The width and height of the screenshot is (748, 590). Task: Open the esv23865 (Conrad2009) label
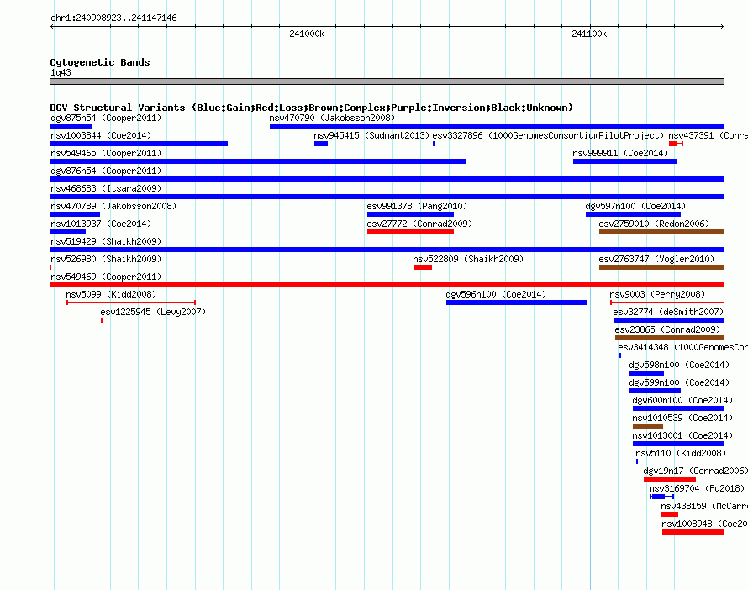tap(667, 329)
